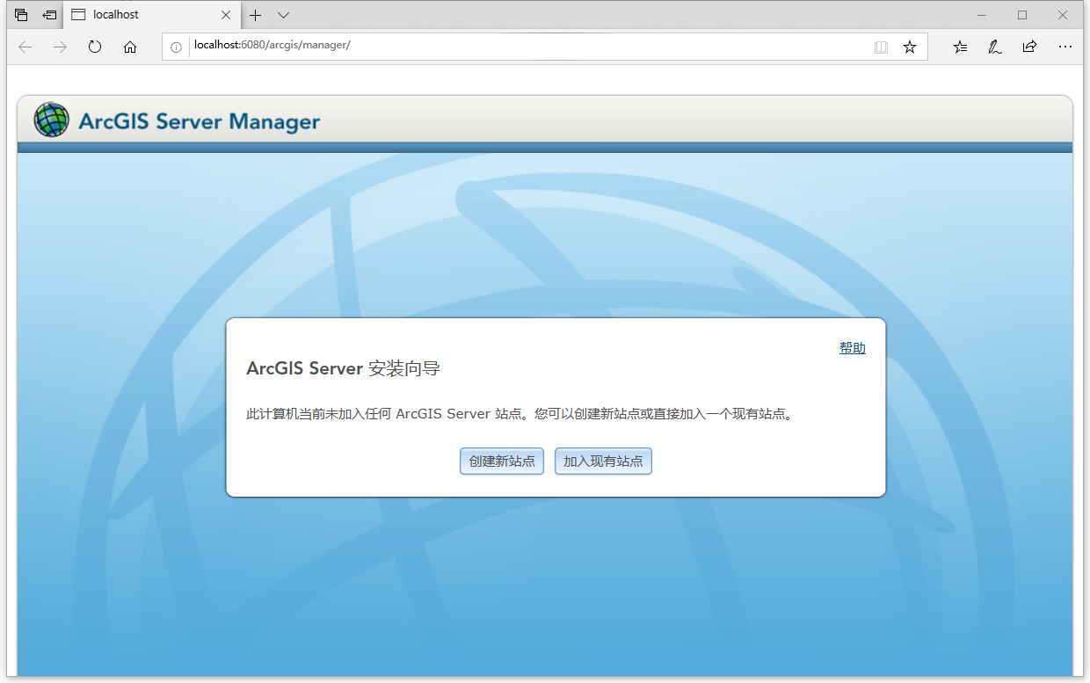Show the site information icon in address bar
This screenshot has height=683, width=1090.
[x=176, y=47]
